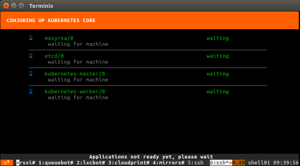Click the 'Applications not ready yet' message
300x166 pixels.
(151, 157)
